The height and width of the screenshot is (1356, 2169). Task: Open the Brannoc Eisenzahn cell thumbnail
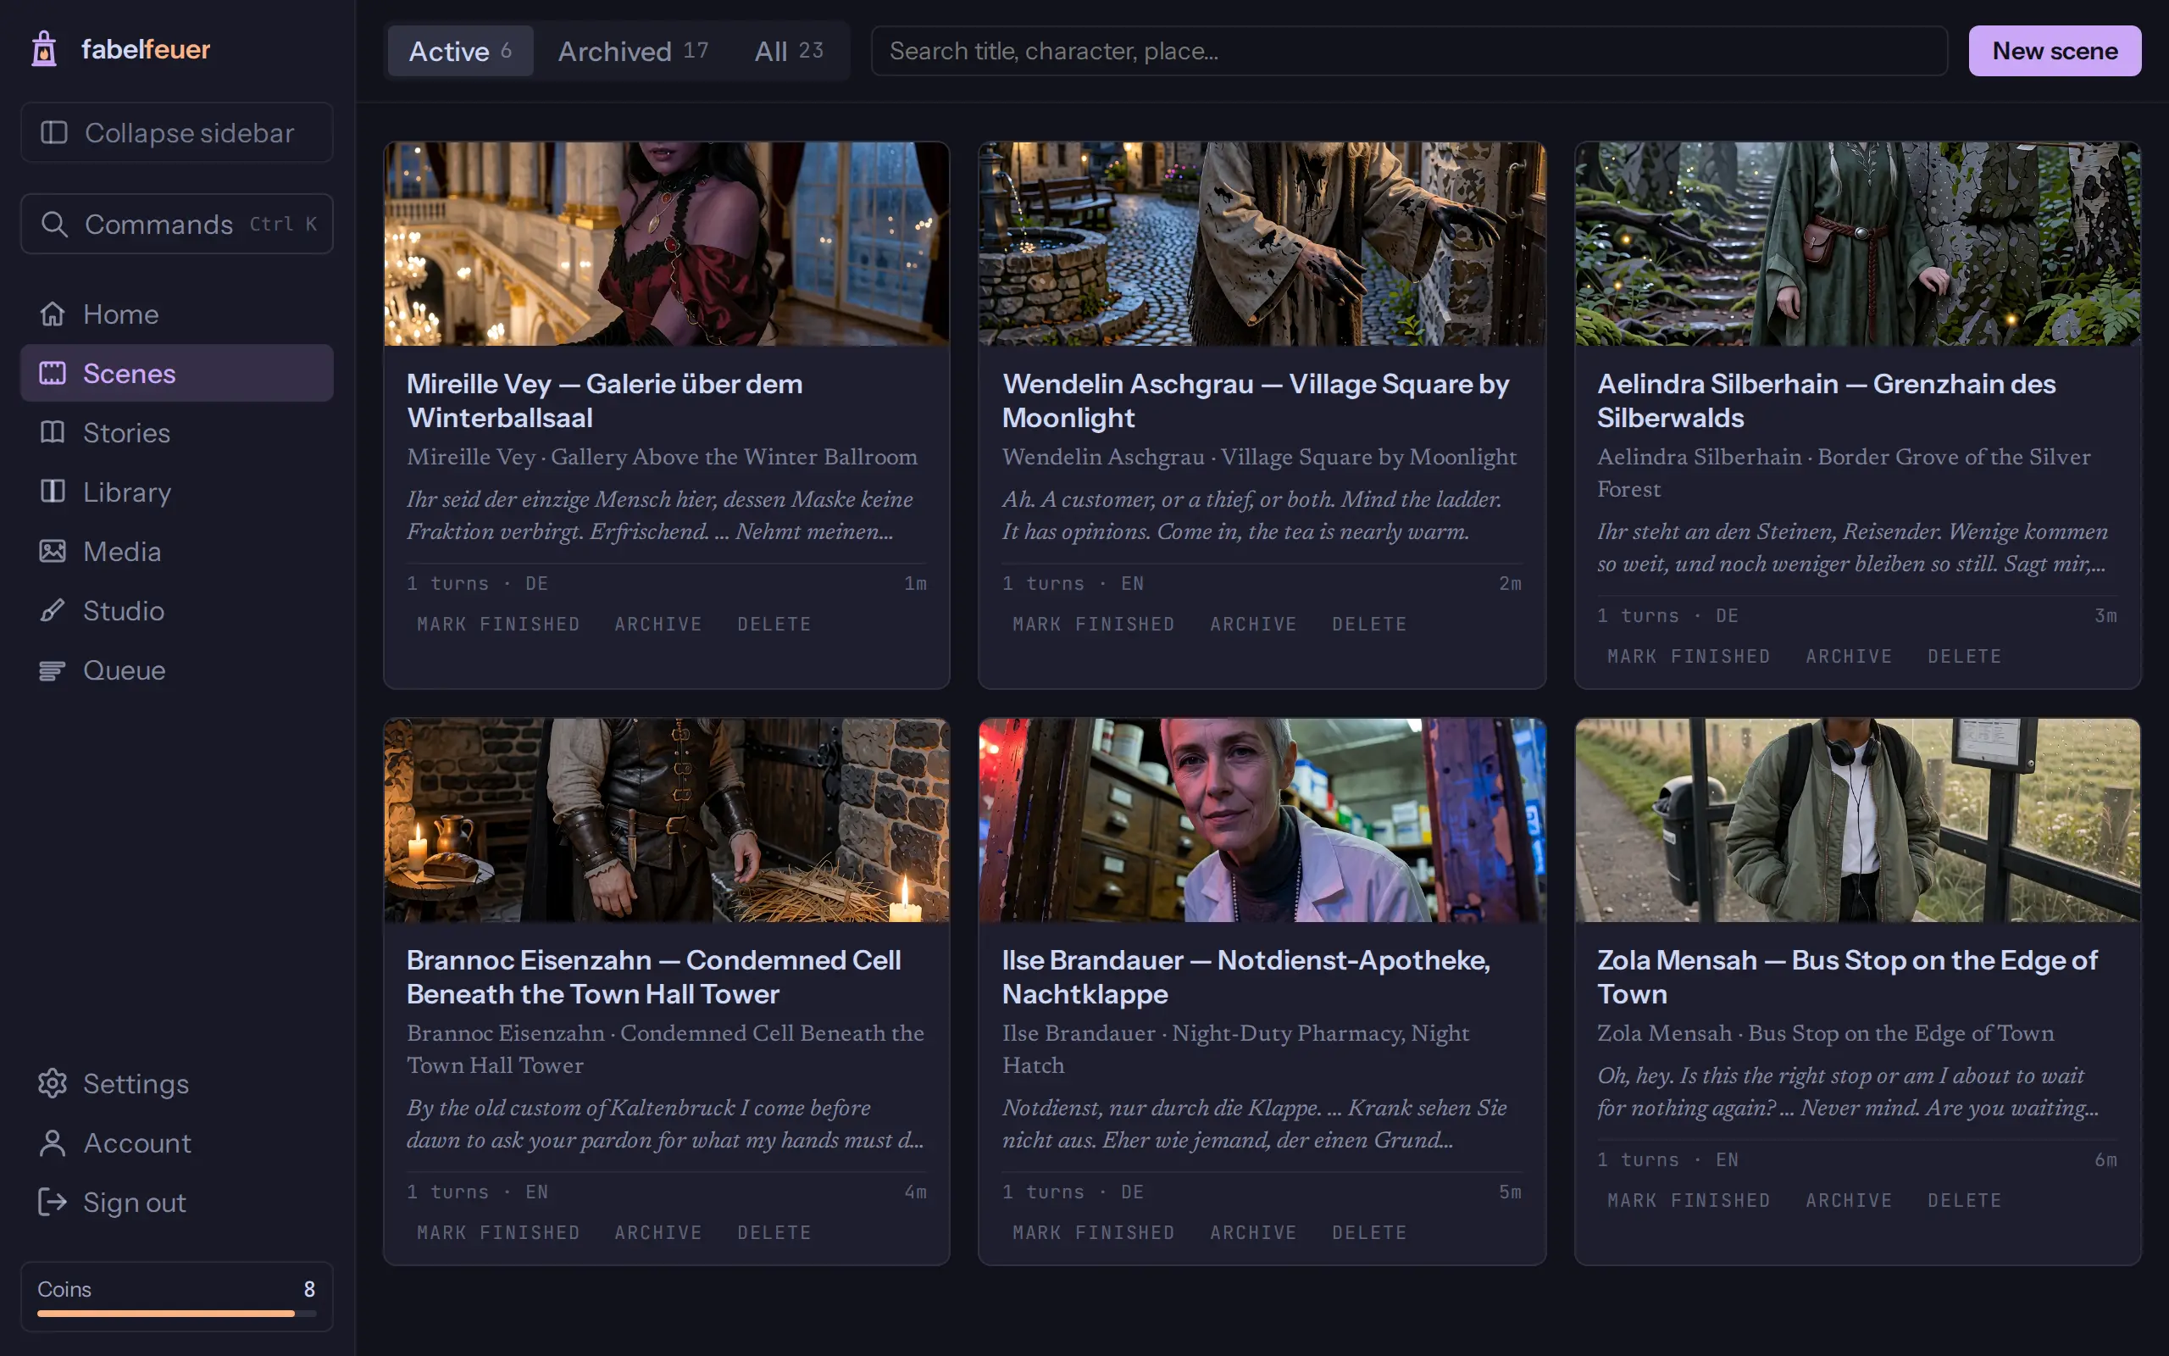(667, 820)
